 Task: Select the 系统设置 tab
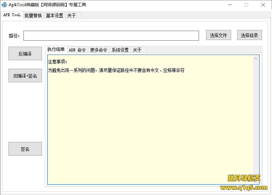pyautogui.click(x=120, y=50)
